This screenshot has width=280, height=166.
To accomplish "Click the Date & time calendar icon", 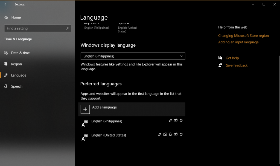I will coord(6,53).
